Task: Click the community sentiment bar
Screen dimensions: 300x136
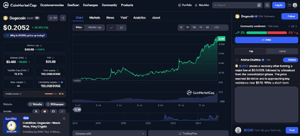Action: (267, 33)
